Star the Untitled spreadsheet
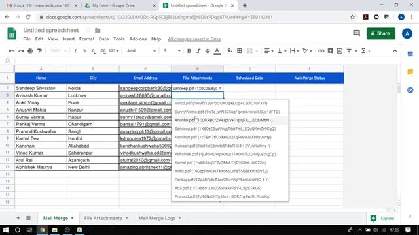 (88, 30)
